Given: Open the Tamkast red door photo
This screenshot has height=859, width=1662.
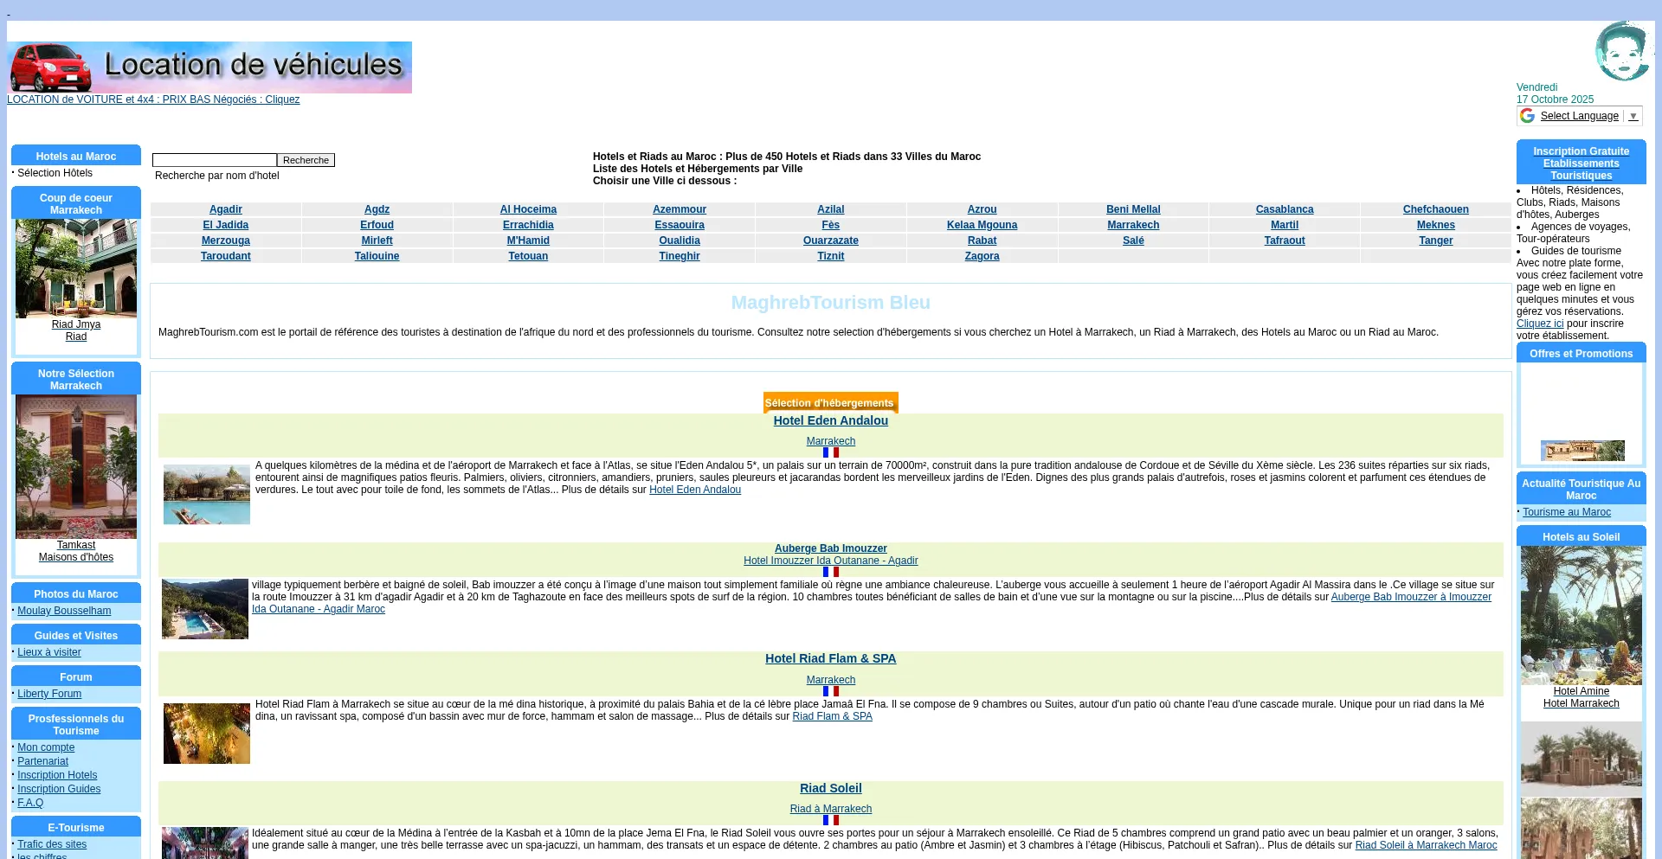Looking at the screenshot, I should 76,467.
